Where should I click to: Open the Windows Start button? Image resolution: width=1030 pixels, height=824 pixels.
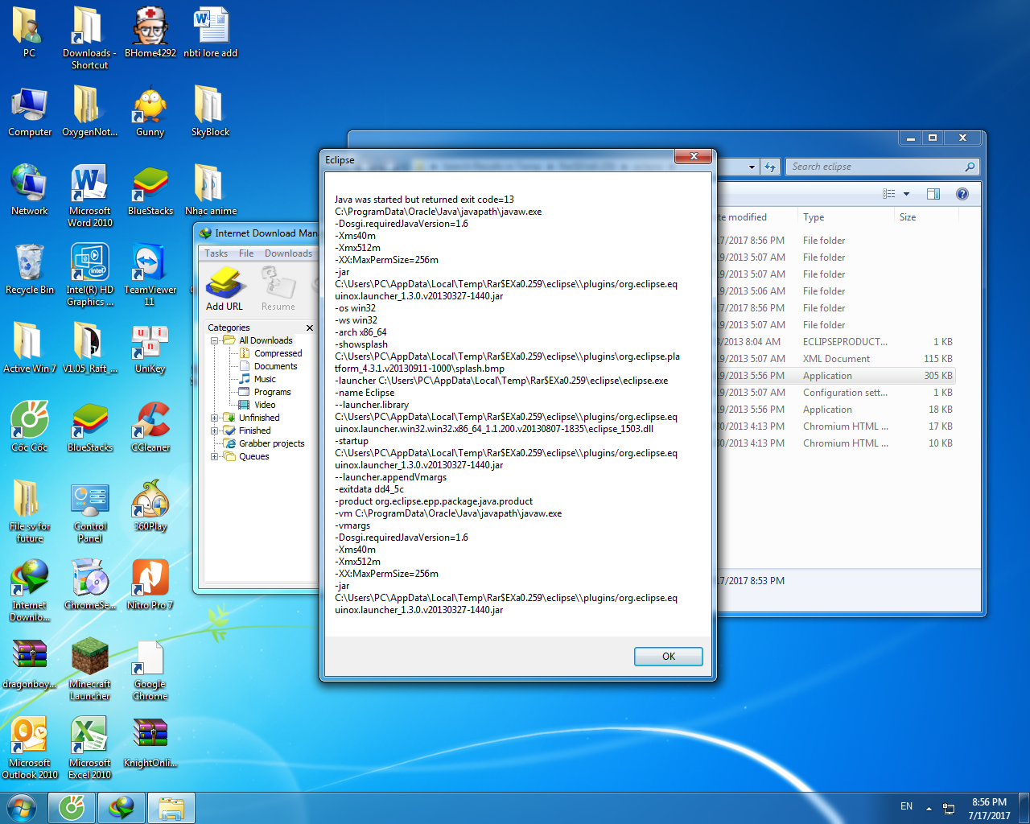22,807
